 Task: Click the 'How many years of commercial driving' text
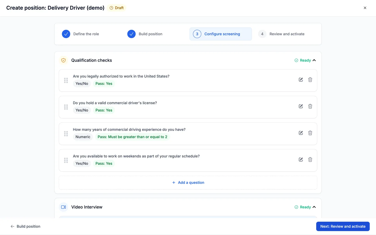coord(129,130)
